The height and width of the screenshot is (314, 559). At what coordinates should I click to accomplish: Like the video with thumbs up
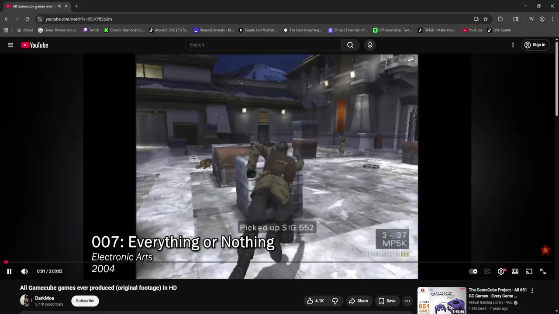pos(315,301)
